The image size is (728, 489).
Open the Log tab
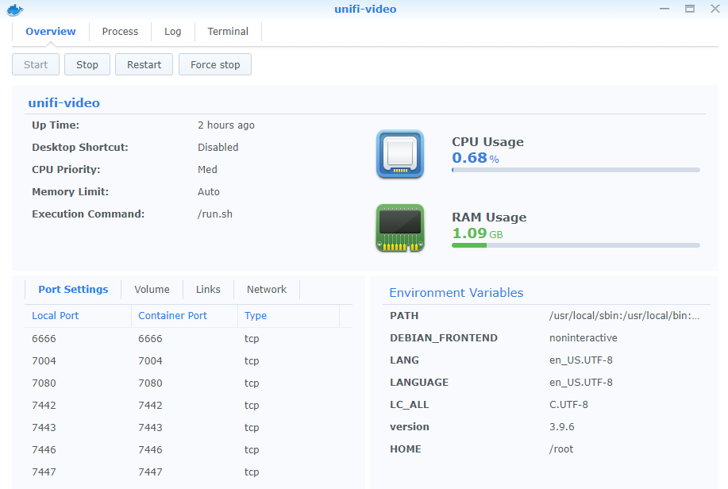pos(172,32)
